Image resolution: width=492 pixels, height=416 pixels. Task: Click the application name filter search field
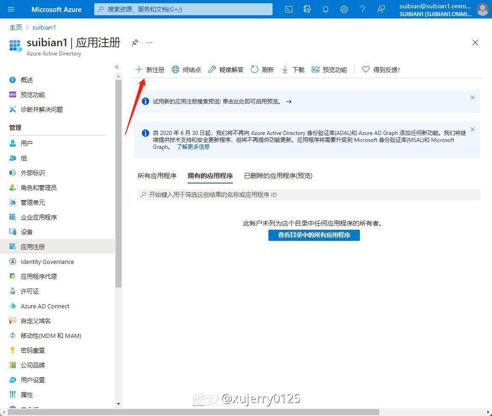[x=309, y=195]
